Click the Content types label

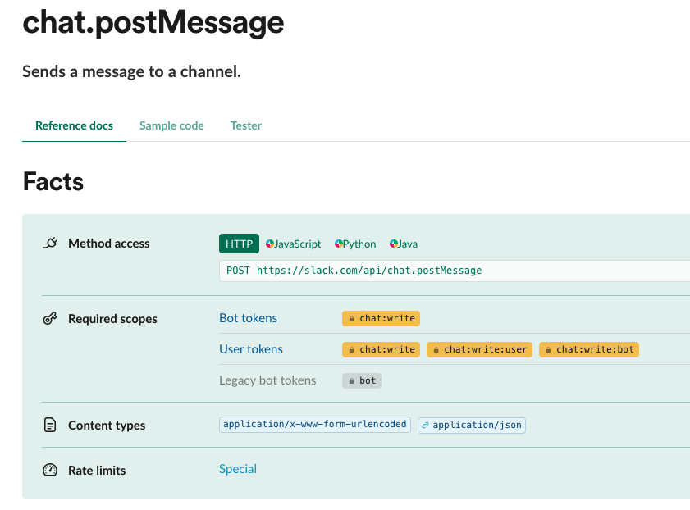point(107,426)
